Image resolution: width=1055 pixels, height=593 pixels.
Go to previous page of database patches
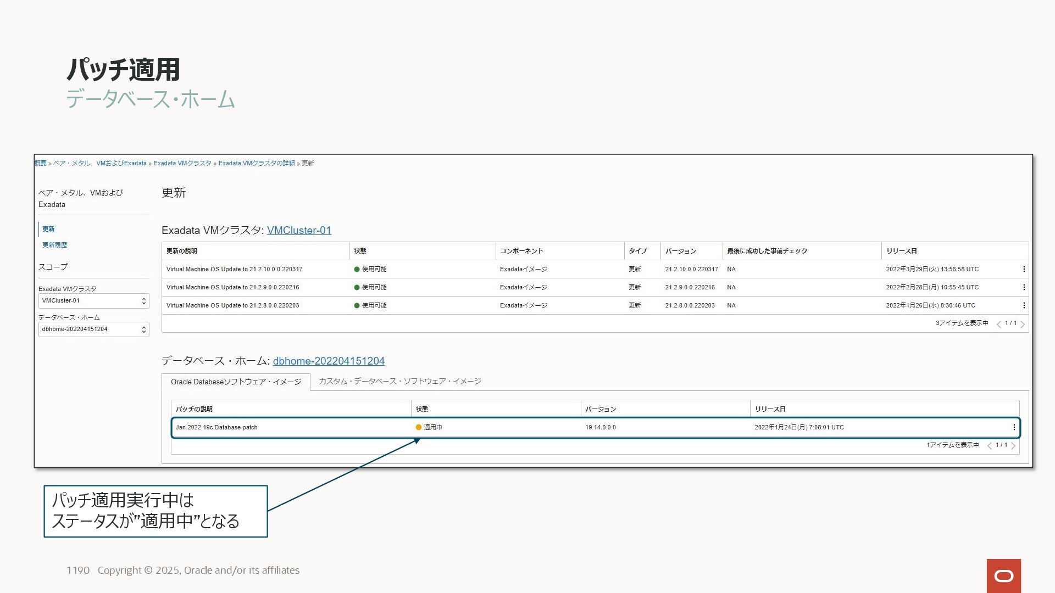pyautogui.click(x=989, y=446)
